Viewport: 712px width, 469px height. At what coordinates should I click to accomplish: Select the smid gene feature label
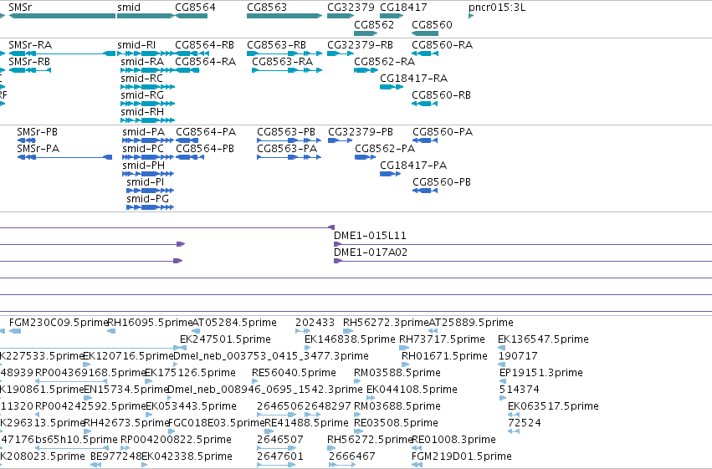click(x=129, y=8)
